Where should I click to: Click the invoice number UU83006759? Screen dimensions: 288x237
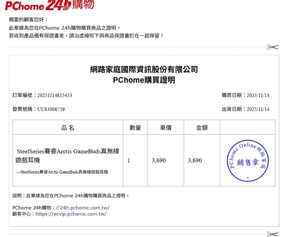point(51,109)
